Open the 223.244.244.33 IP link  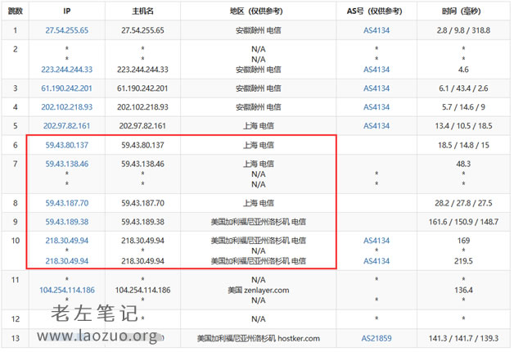[x=67, y=70]
